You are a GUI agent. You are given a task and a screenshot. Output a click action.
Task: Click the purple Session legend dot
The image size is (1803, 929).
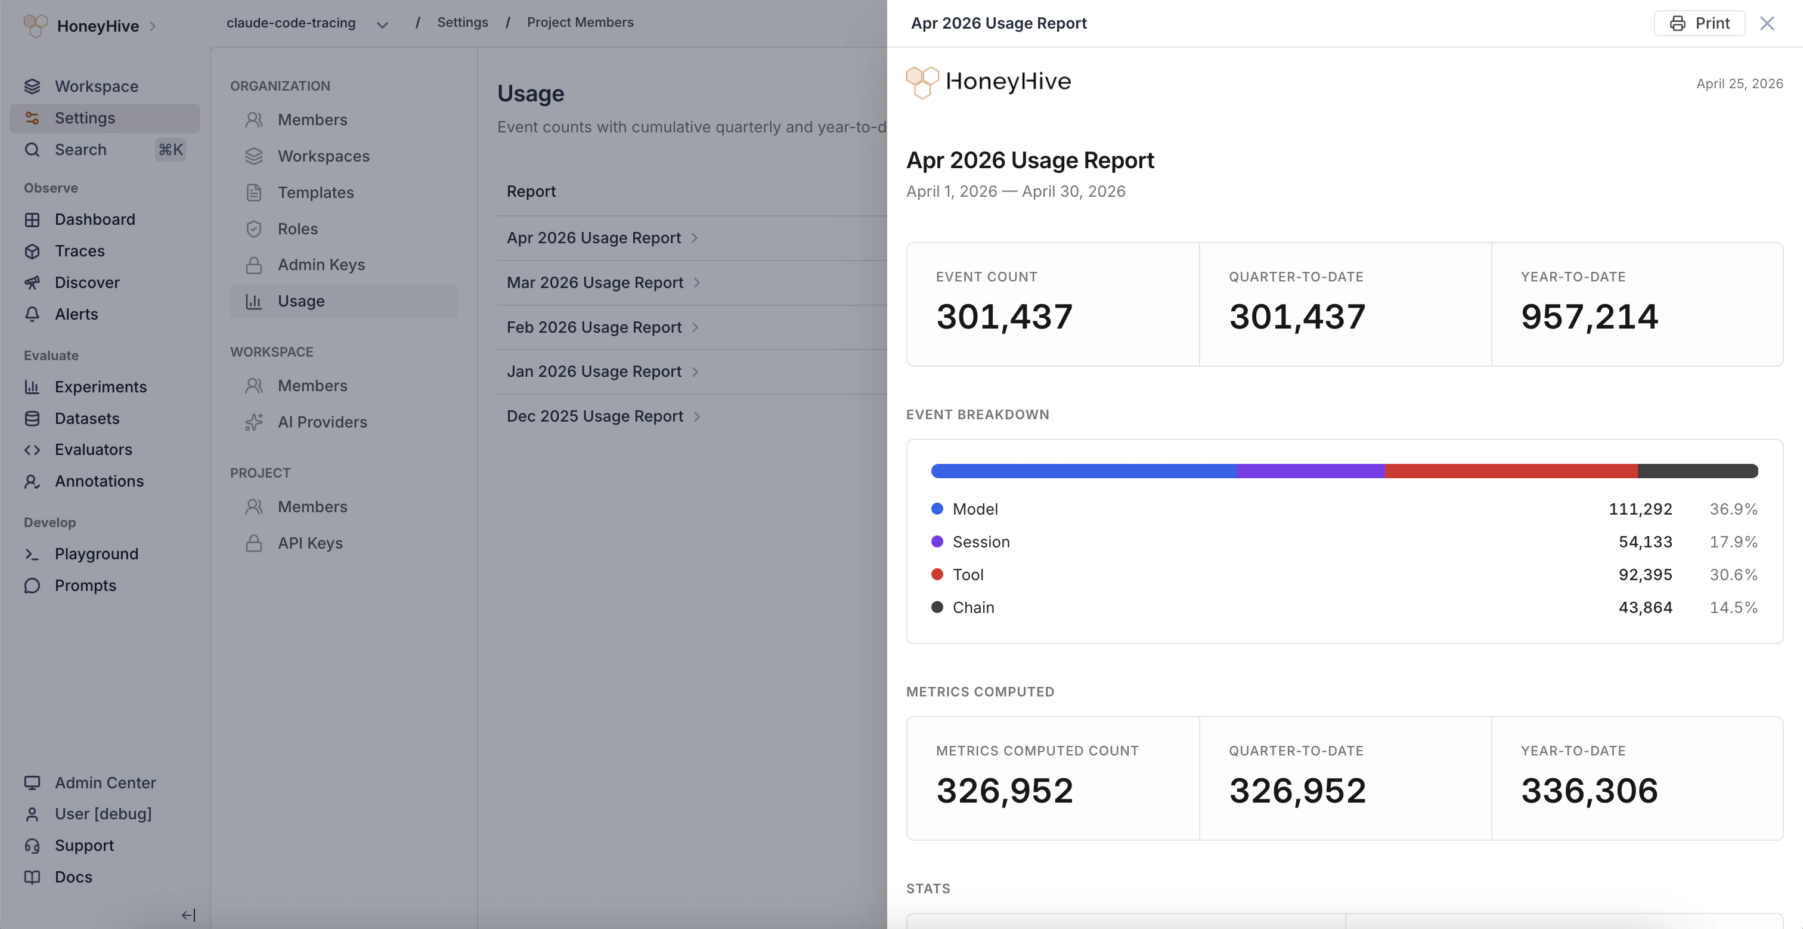(937, 541)
